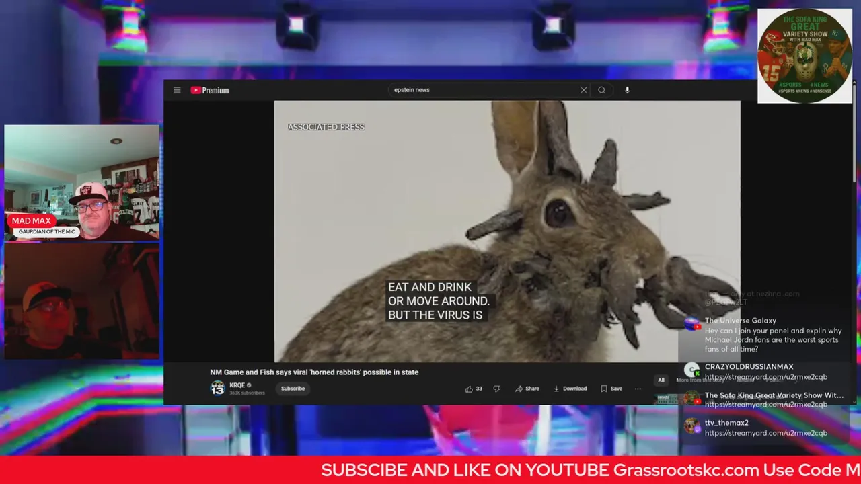The height and width of the screenshot is (484, 861).
Task: Click the ASSOCIATED PRESS watermark text
Action: click(x=326, y=127)
